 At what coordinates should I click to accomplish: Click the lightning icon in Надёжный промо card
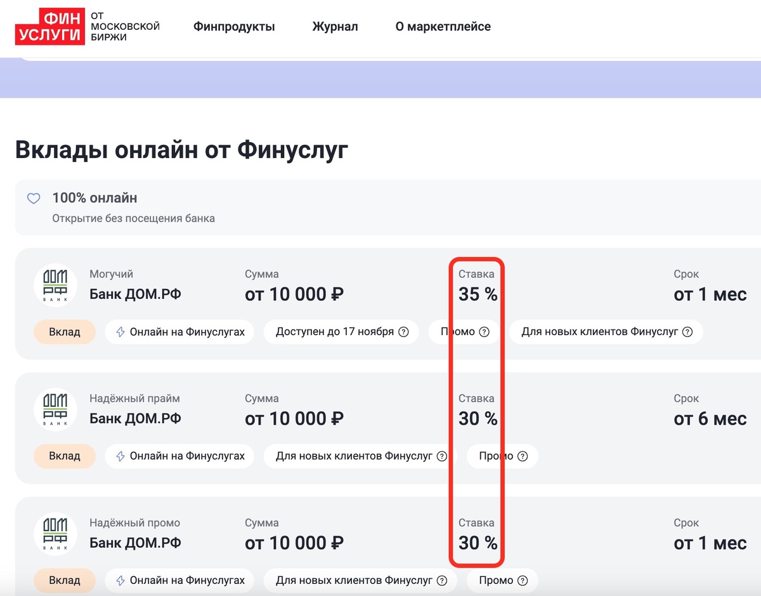point(120,580)
